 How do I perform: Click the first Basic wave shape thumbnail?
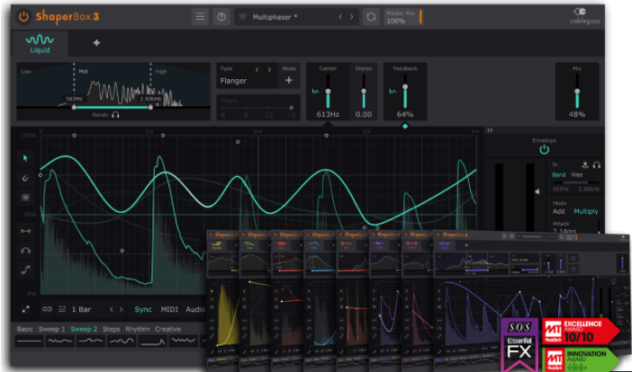pos(30,341)
